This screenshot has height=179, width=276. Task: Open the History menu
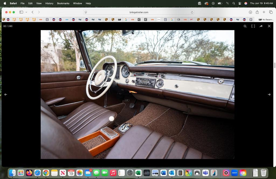[49, 3]
